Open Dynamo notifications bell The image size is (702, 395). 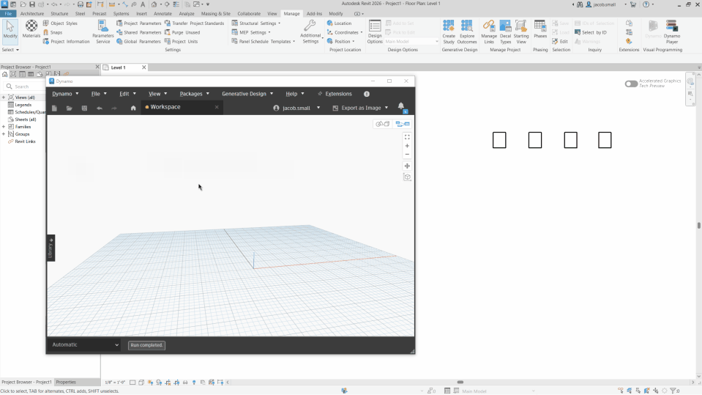click(x=401, y=107)
